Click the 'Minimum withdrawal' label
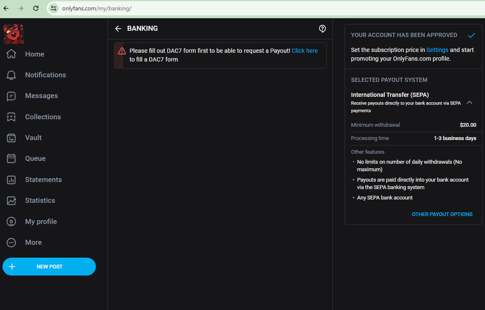485x310 pixels. [x=375, y=125]
